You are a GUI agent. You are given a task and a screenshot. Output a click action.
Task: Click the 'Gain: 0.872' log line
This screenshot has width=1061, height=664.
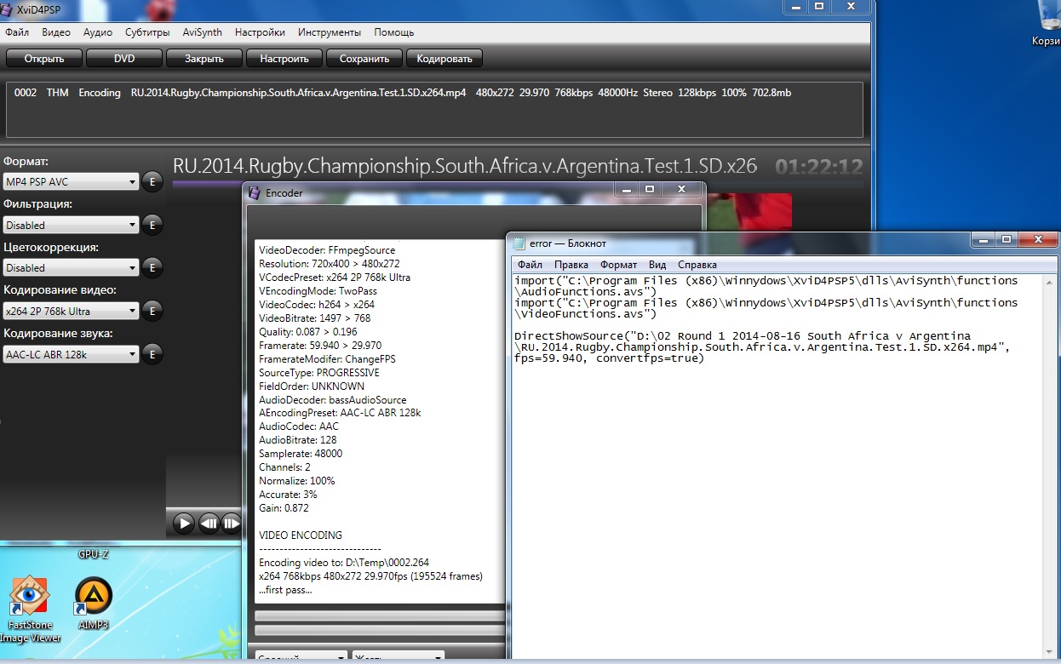[284, 508]
